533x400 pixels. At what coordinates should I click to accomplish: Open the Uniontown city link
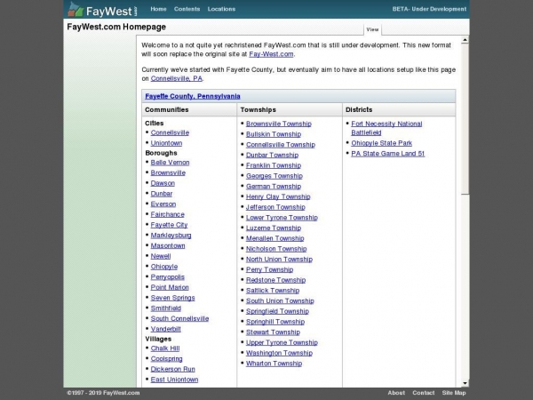[167, 143]
